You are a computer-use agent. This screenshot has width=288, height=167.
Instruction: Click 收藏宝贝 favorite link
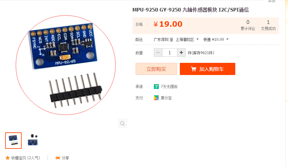[x=26, y=158]
